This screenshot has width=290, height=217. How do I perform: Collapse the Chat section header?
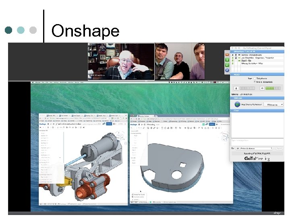[257, 111]
